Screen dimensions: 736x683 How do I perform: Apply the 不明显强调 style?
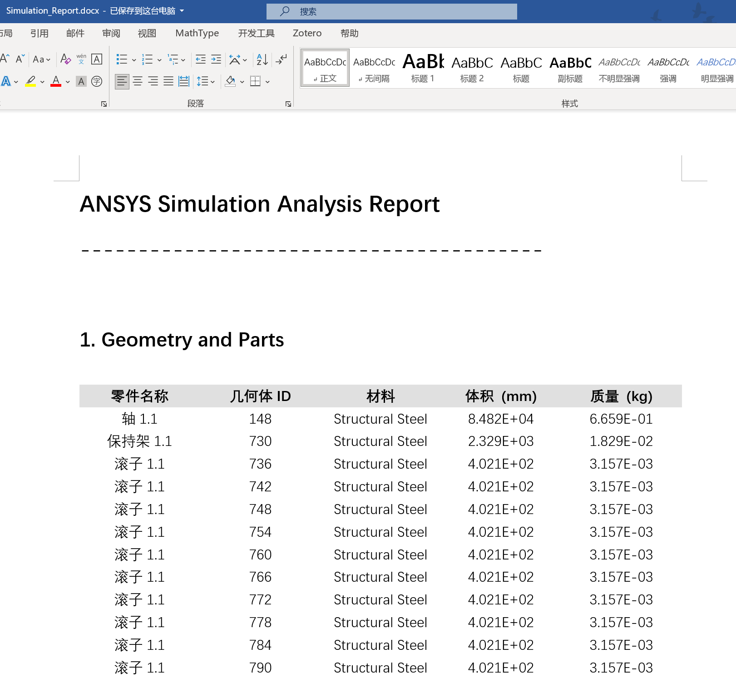pos(619,68)
